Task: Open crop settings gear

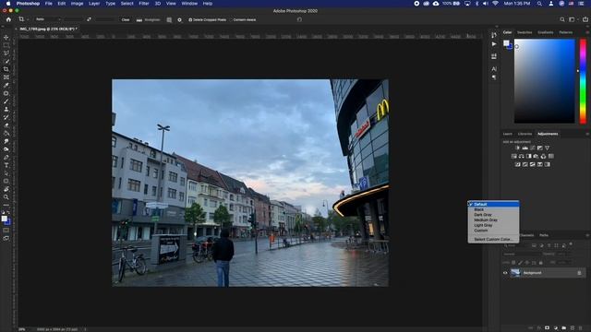Action: (179, 19)
